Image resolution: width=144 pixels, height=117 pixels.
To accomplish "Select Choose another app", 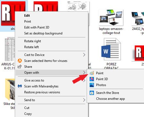I will pyautogui.click(x=116, y=99).
